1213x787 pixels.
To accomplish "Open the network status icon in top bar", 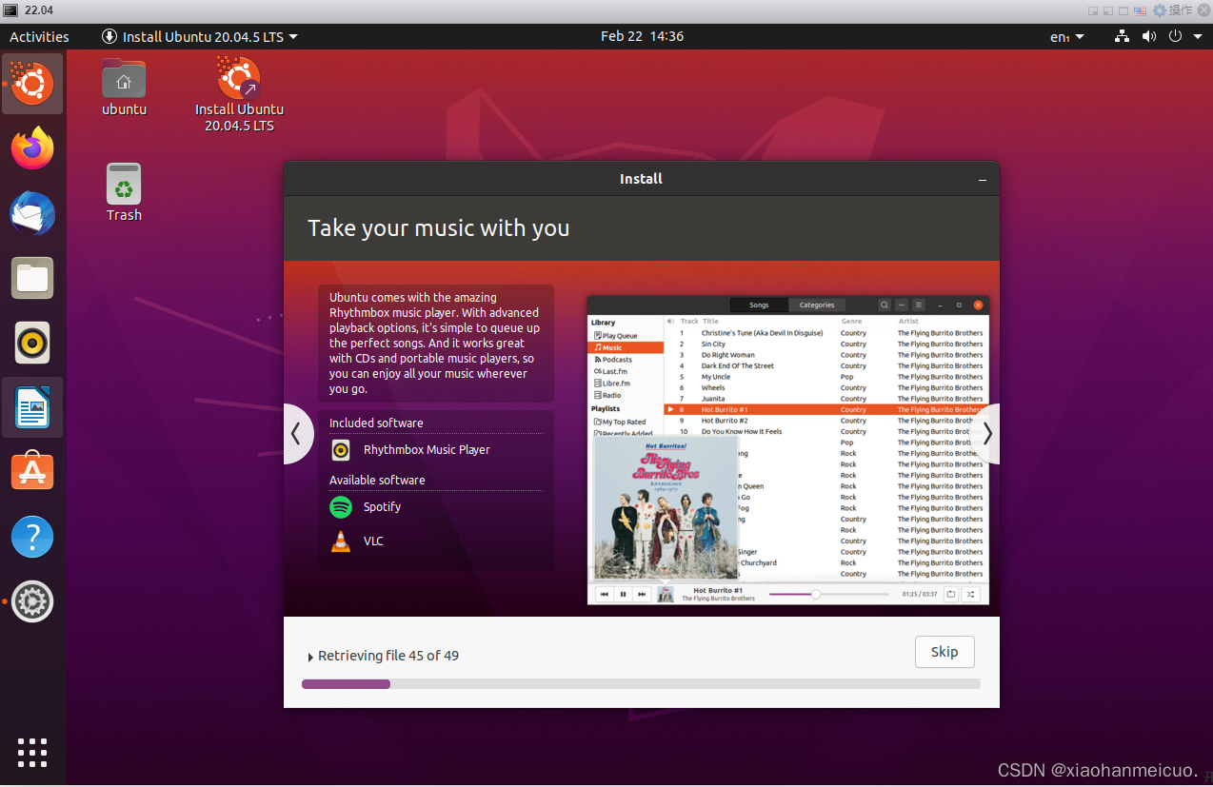I will coord(1122,36).
